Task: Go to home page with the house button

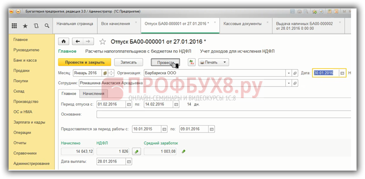Action: pos(64,41)
